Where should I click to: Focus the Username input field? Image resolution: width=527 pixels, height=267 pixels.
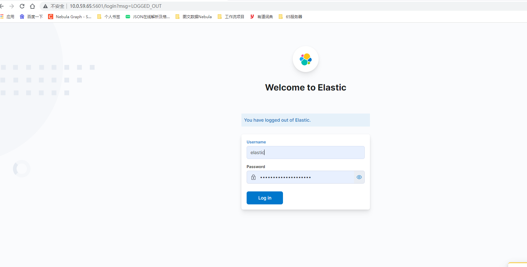[306, 152]
